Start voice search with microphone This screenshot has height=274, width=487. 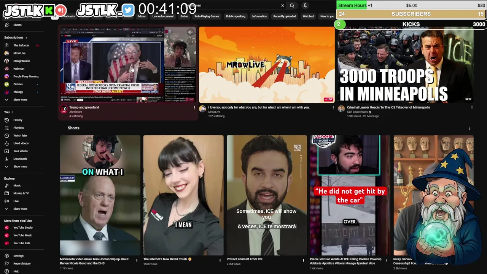(x=305, y=5)
